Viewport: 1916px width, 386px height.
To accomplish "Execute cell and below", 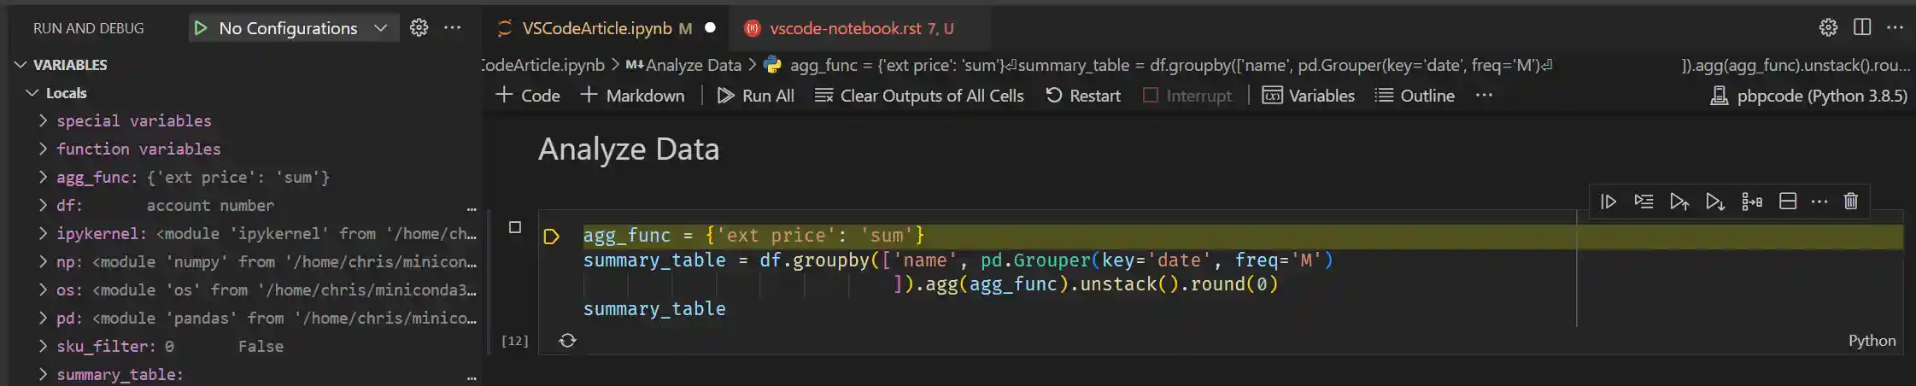I will pos(1714,202).
